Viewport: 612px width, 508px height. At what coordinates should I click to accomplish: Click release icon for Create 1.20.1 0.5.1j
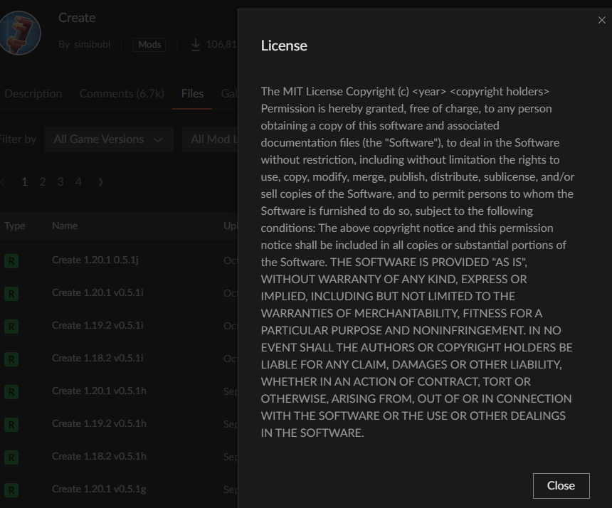[11, 260]
